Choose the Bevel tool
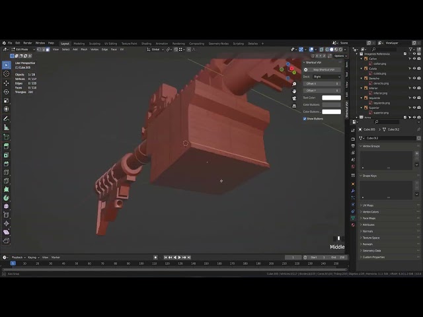This screenshot has width=423, height=317. (x=7, y=164)
